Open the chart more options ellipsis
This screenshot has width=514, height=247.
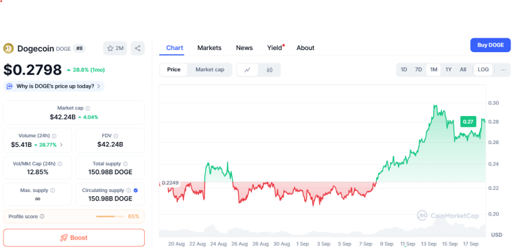pos(504,70)
